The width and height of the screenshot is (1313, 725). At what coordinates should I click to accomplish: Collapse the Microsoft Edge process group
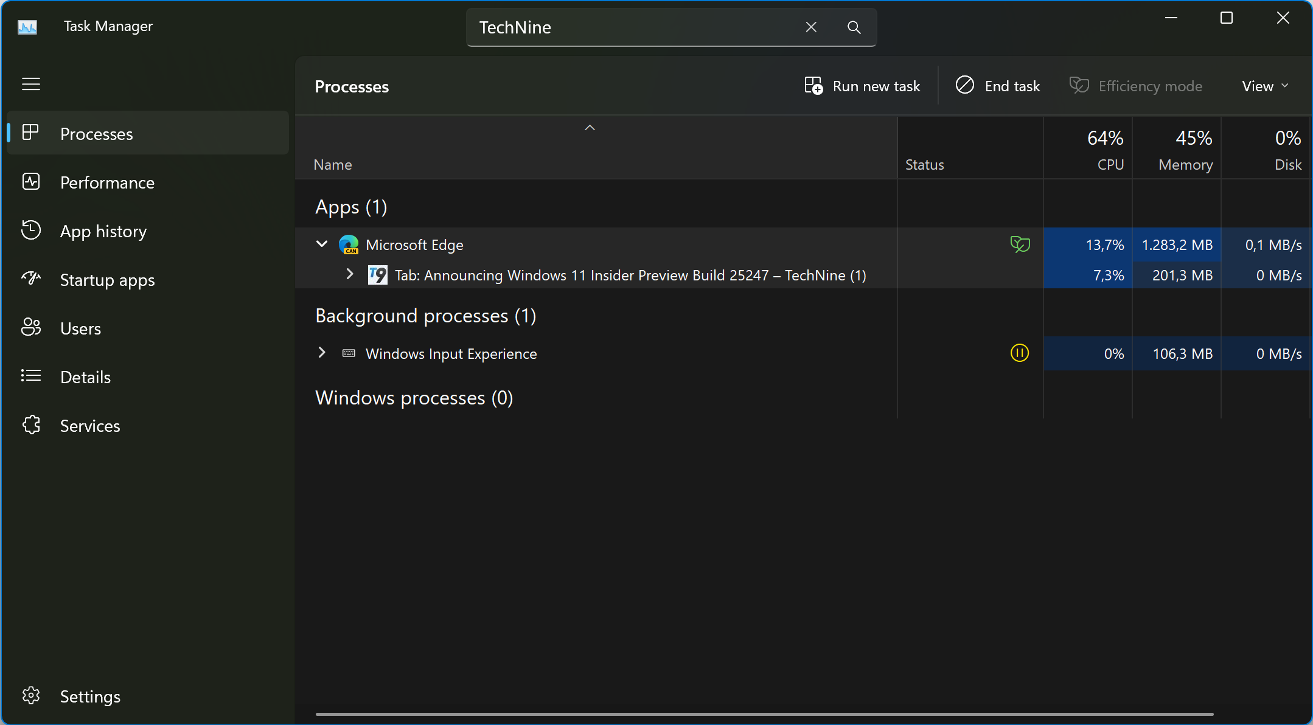point(322,245)
